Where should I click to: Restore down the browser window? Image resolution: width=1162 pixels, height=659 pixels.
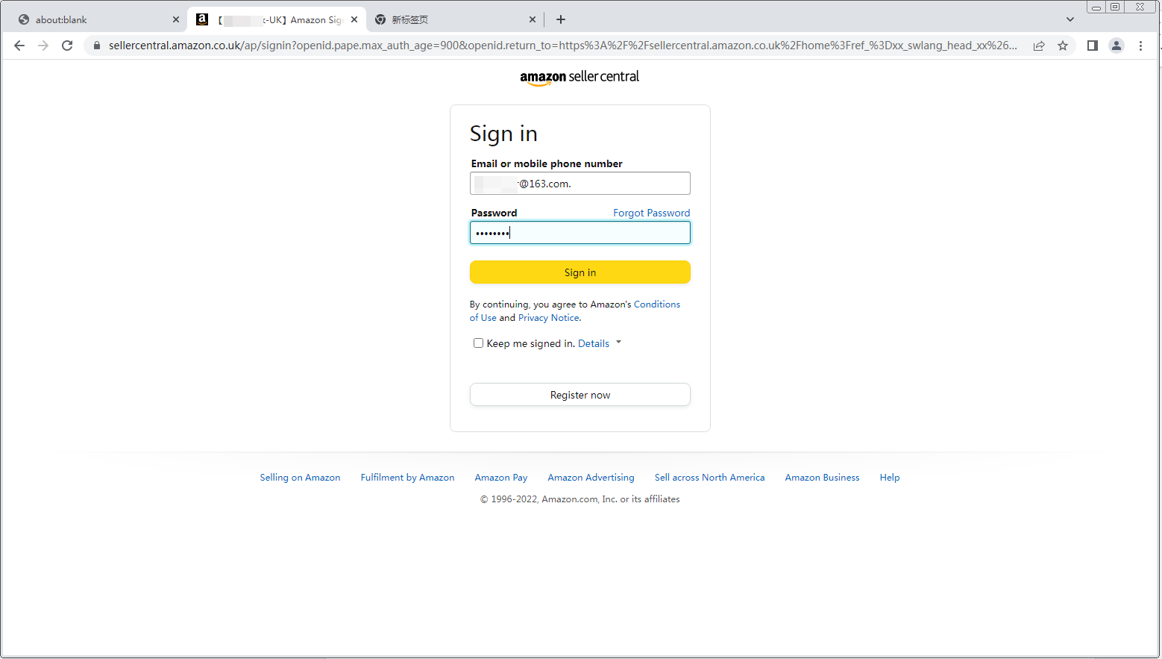[1115, 7]
